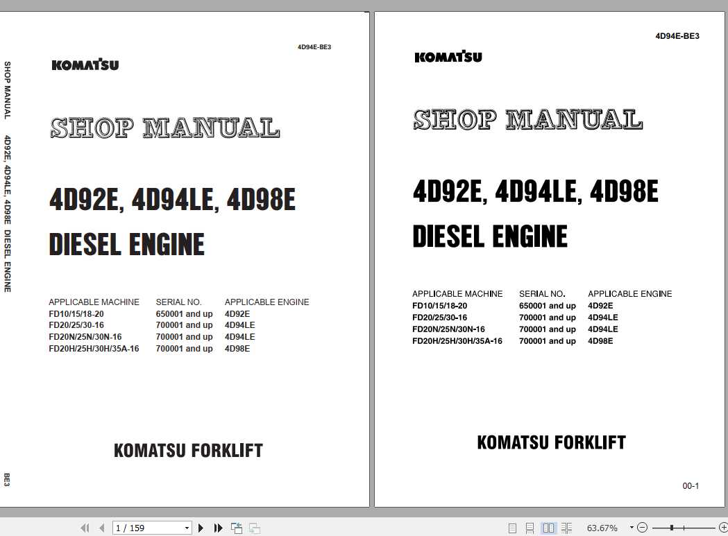Toggle continuous scrolling page layout

point(530,528)
